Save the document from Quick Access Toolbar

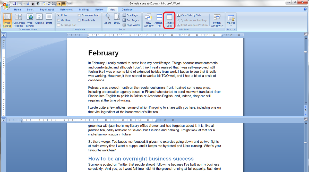click(x=14, y=4)
